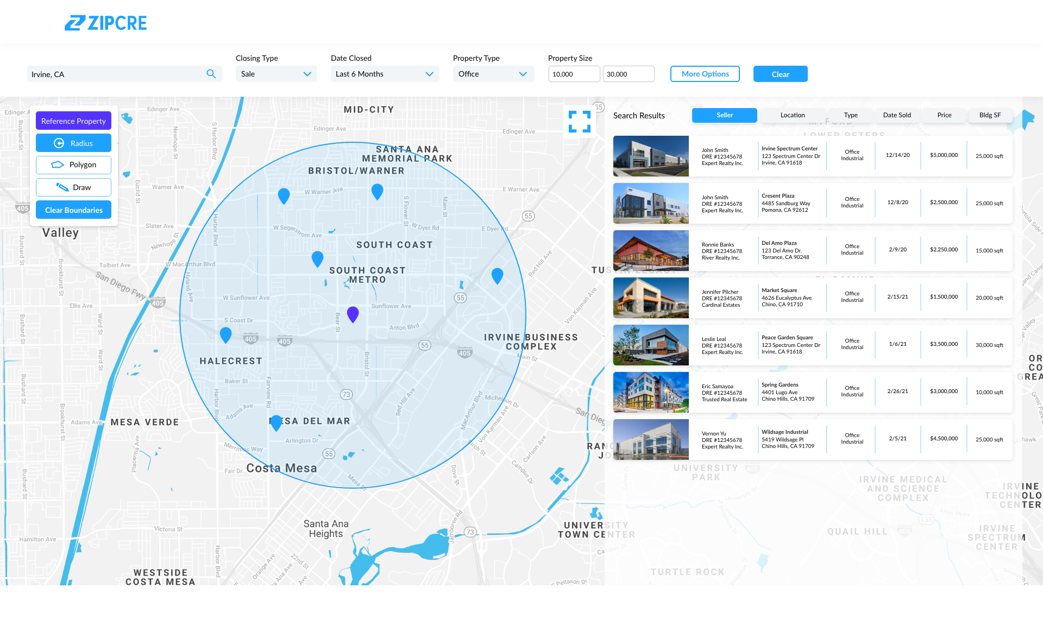Click the $5,000,000 price

point(944,155)
